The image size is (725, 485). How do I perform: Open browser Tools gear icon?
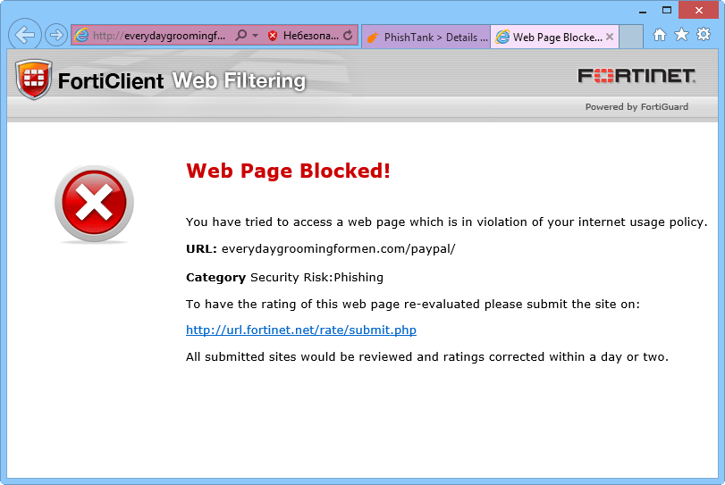pos(704,35)
